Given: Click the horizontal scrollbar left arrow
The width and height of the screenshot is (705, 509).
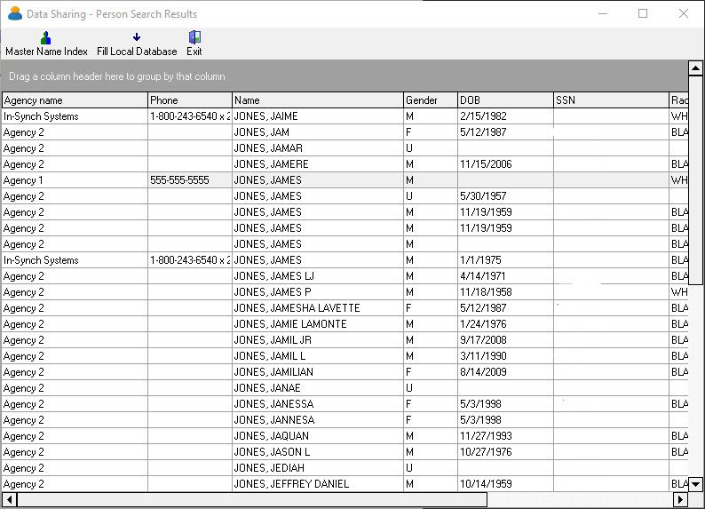Looking at the screenshot, I should [x=9, y=500].
